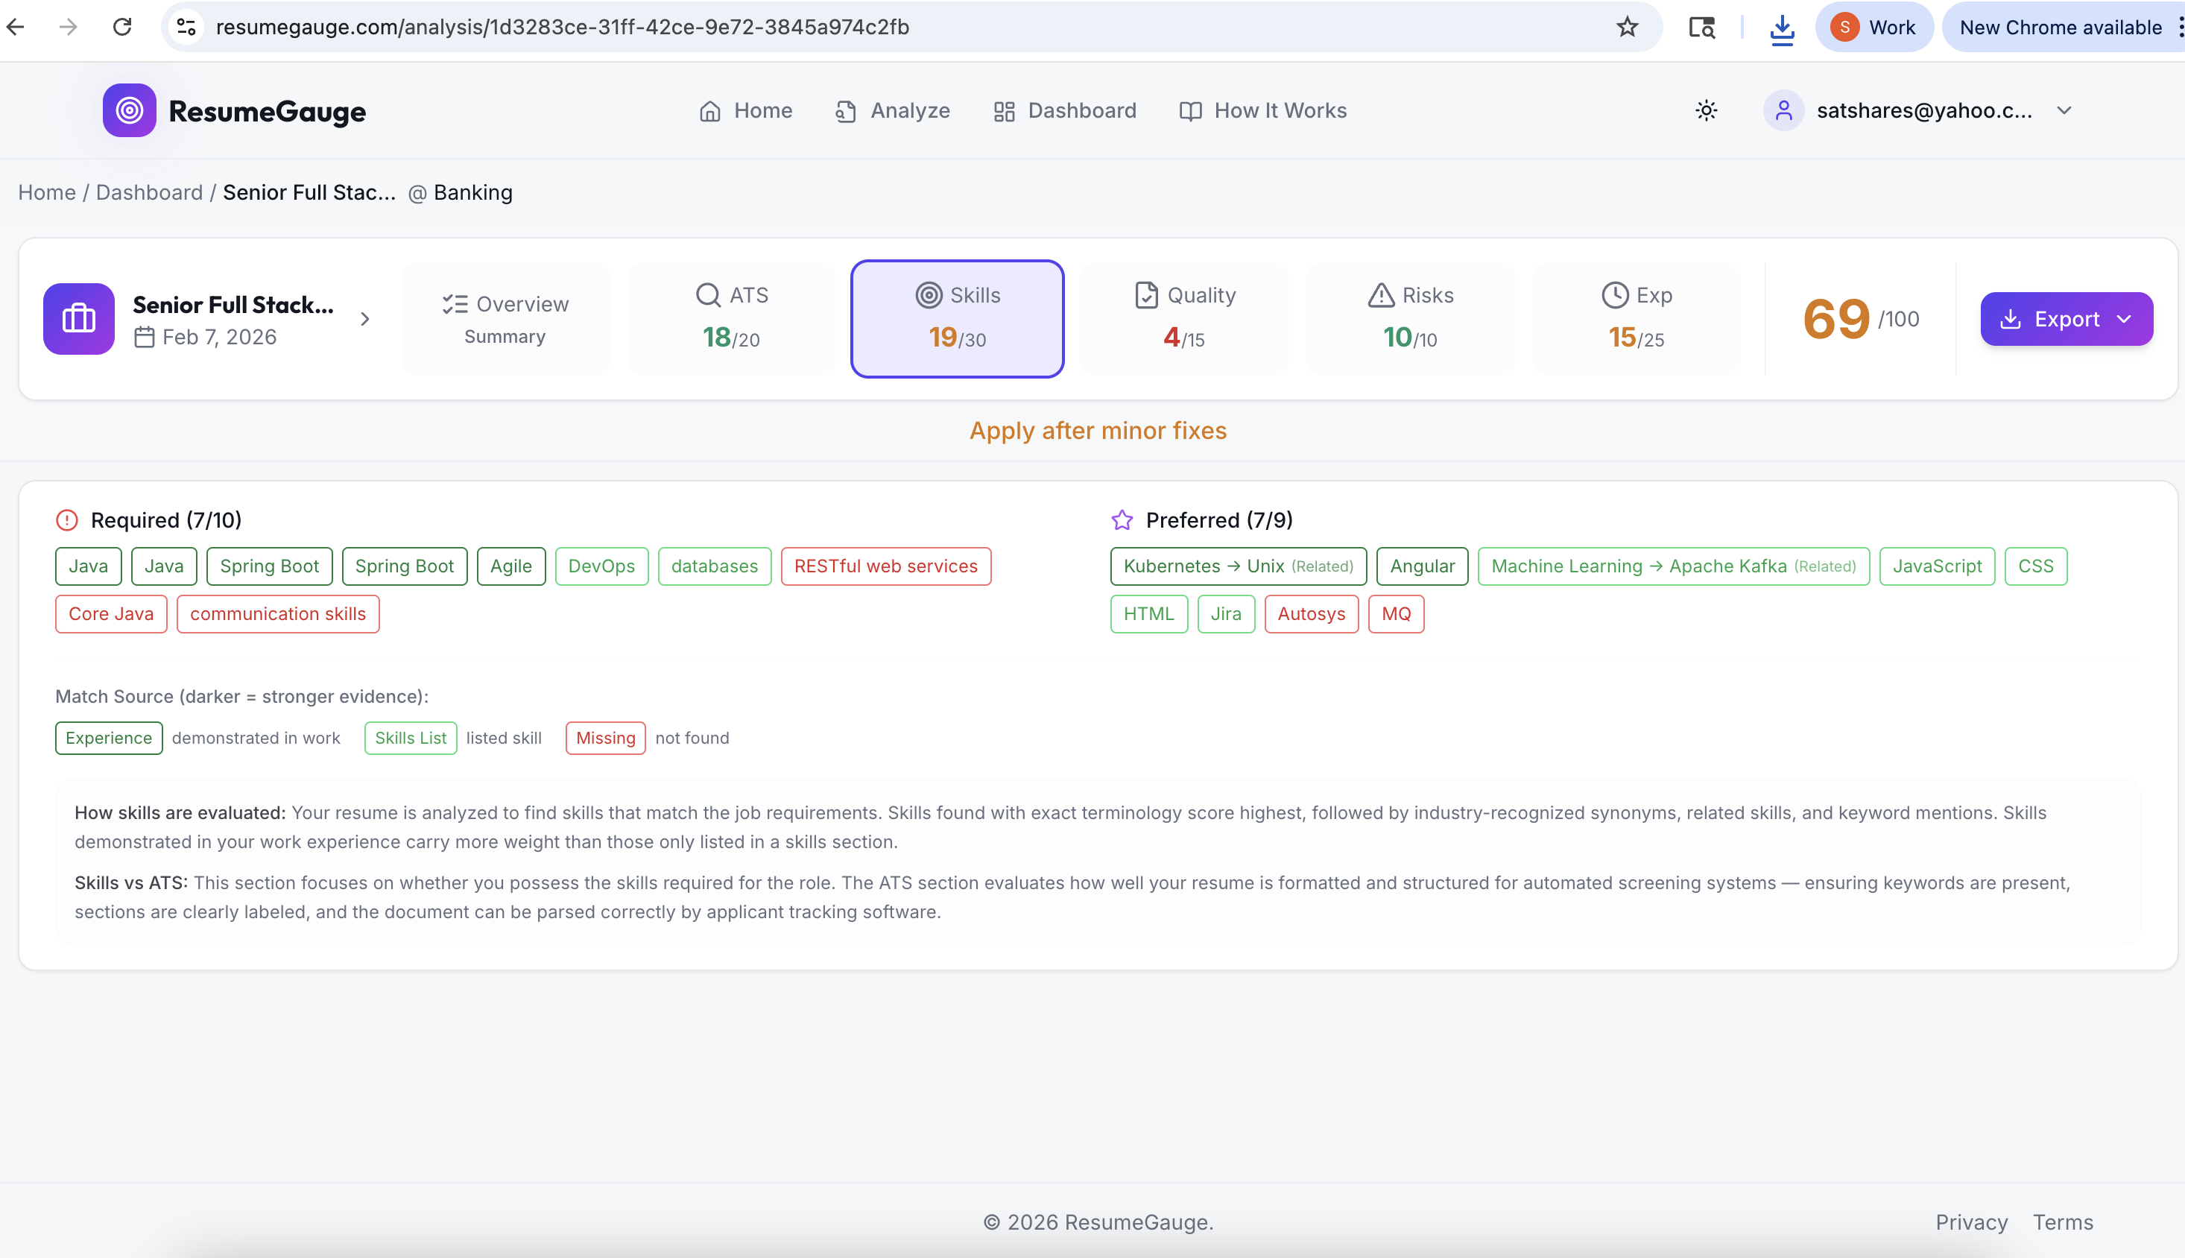
Task: Click the star icon beside Preferred skills
Action: click(x=1122, y=519)
